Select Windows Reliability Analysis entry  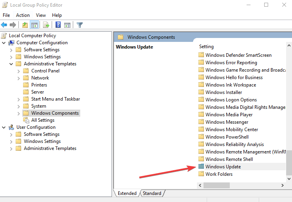click(234, 144)
